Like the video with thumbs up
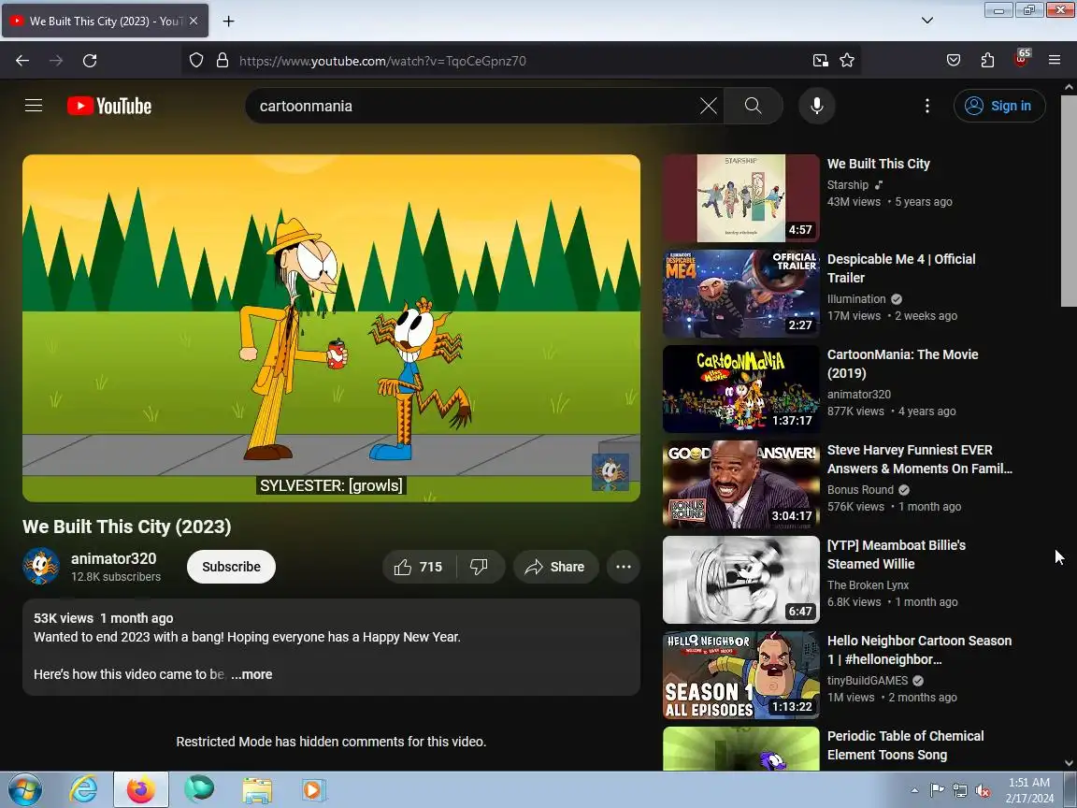Viewport: 1077px width, 808px height. (x=418, y=567)
